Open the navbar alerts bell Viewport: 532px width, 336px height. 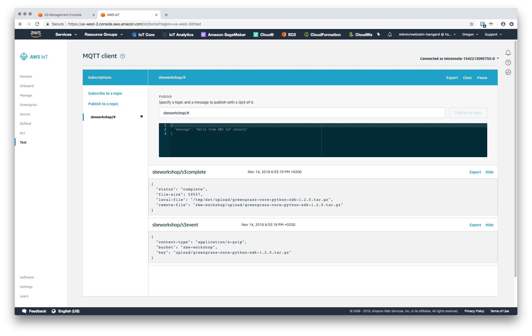point(390,34)
